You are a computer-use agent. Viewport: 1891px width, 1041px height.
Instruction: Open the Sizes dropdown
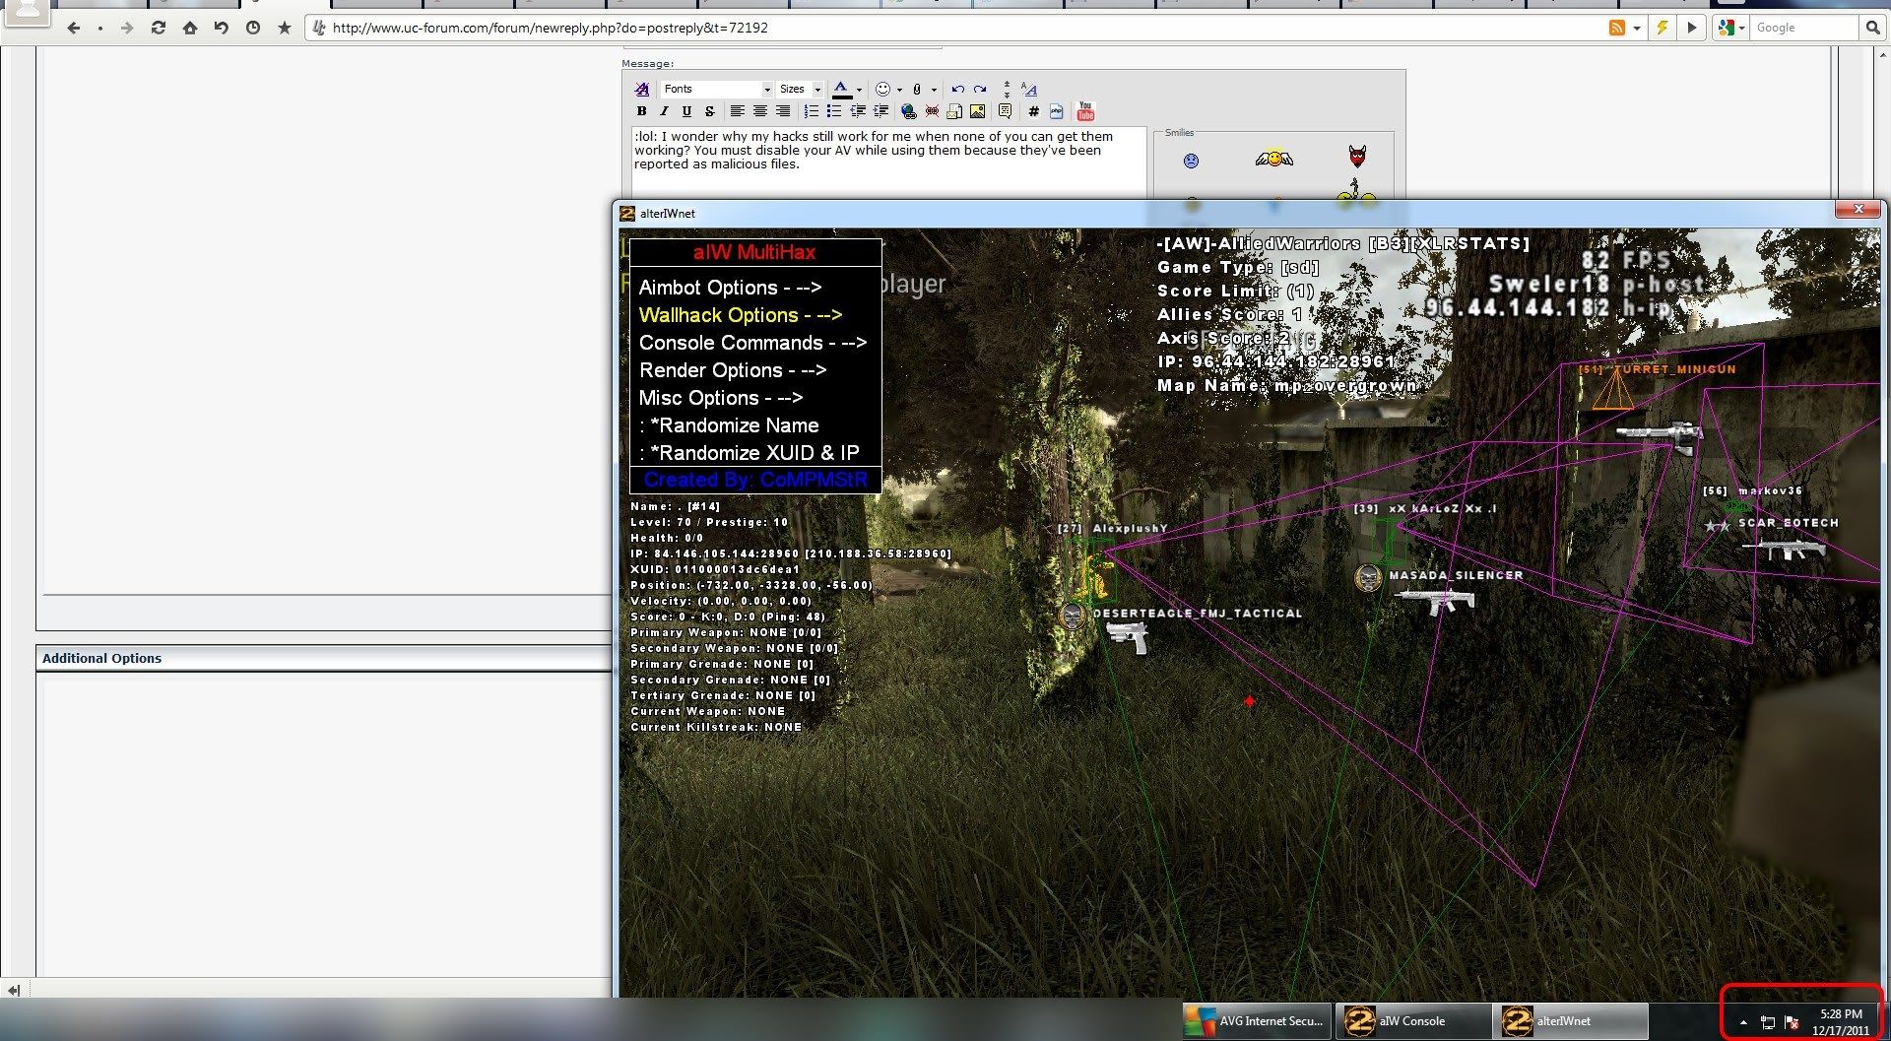tap(799, 89)
